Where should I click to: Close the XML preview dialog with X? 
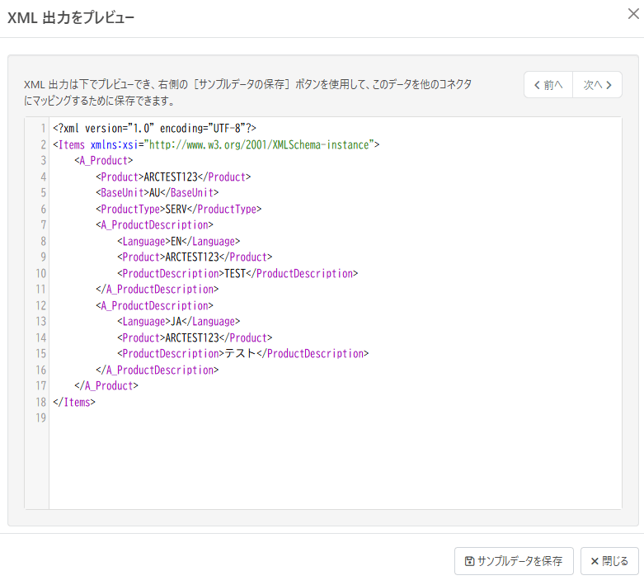pyautogui.click(x=633, y=14)
